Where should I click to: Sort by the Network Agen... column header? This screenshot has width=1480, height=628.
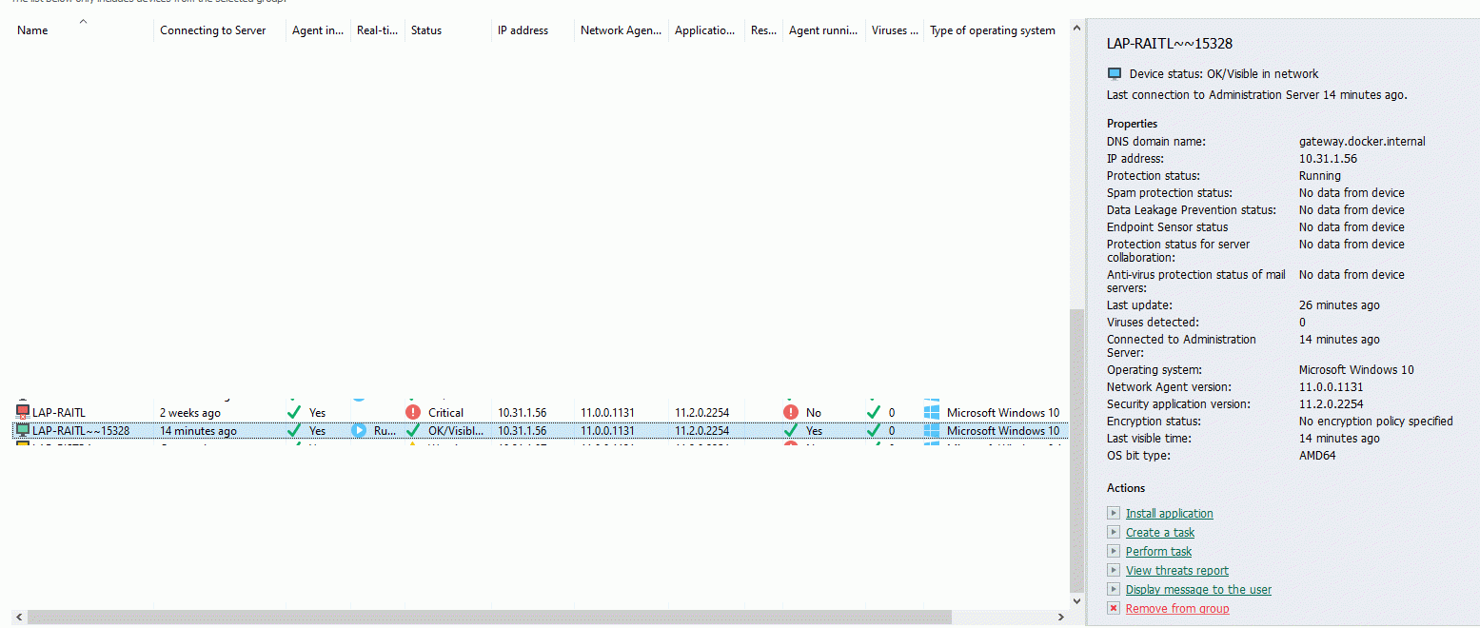pos(622,30)
